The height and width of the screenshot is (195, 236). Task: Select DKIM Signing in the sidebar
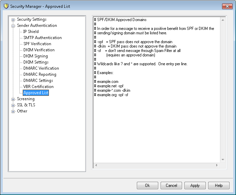pos(35,56)
